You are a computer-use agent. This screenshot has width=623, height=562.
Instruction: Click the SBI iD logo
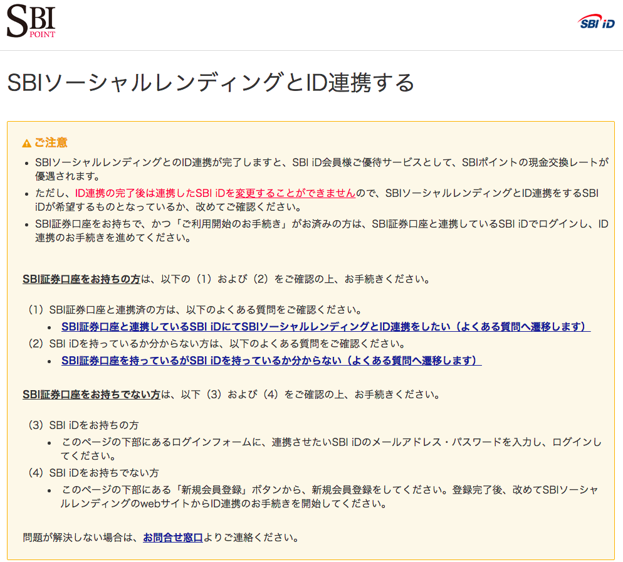[596, 23]
